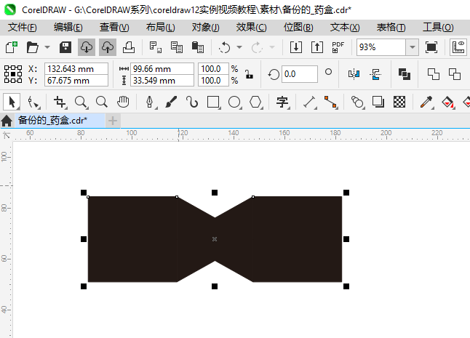470x338 pixels.
Task: Open the 布局(L) menu
Action: point(160,28)
